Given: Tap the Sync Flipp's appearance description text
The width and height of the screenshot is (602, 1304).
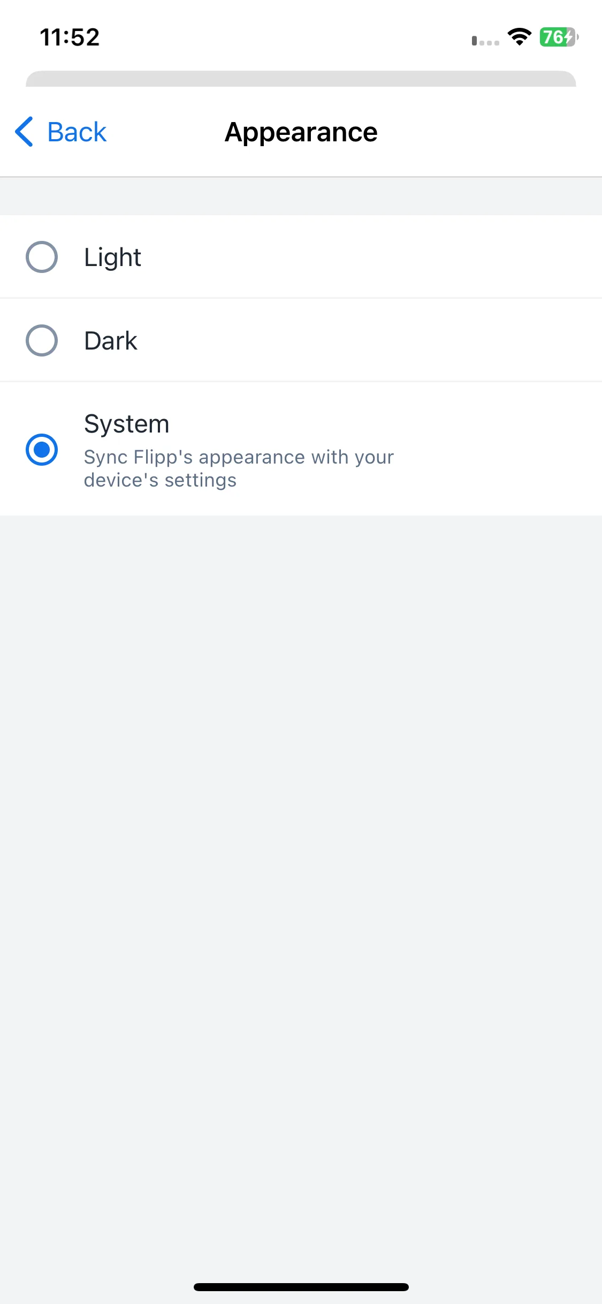Looking at the screenshot, I should (x=239, y=468).
